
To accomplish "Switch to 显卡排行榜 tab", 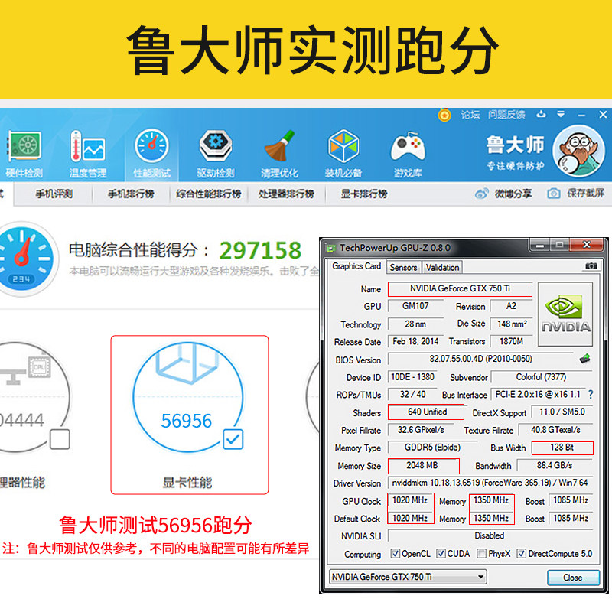I will pos(364,194).
